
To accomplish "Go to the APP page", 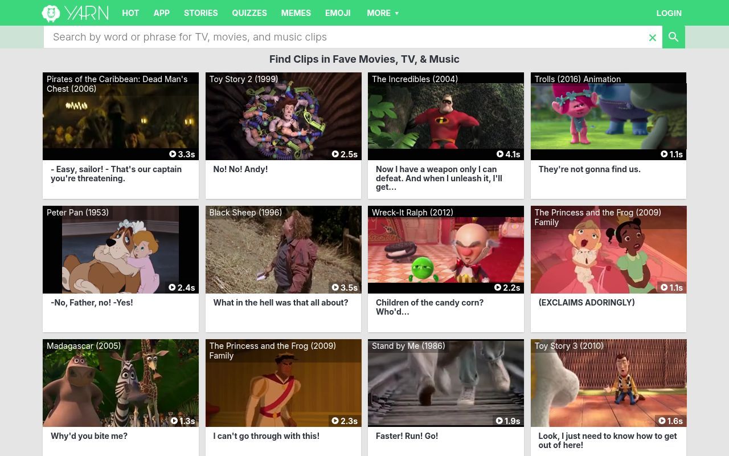I will coord(162,13).
